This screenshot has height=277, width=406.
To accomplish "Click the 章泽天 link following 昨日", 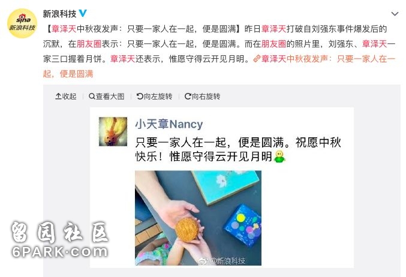I will tap(273, 29).
